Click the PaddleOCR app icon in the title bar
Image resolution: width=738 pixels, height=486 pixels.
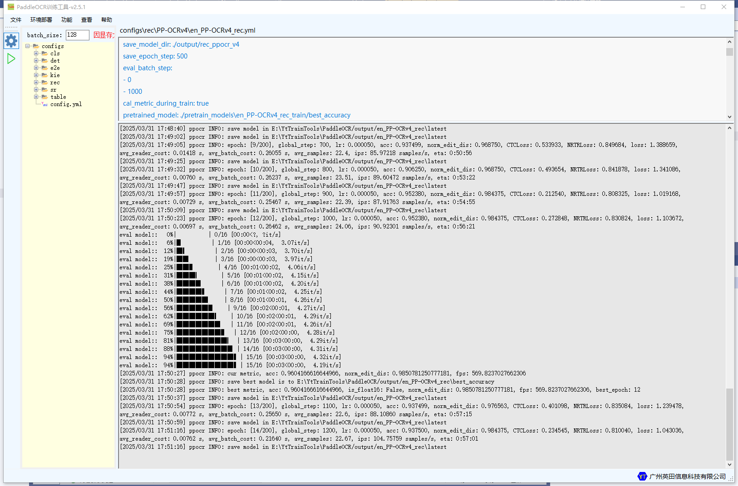coord(11,7)
